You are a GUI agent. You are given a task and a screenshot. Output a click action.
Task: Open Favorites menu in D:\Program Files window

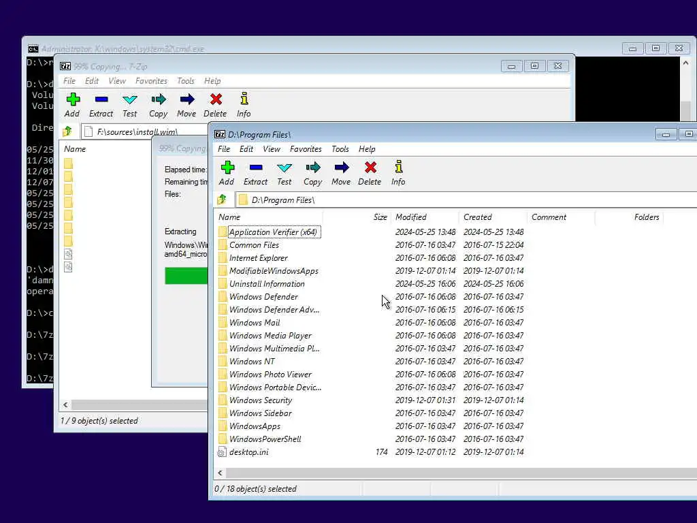pyautogui.click(x=306, y=149)
